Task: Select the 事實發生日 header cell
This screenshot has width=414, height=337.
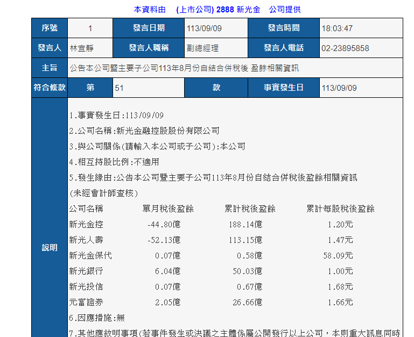Action: pyautogui.click(x=284, y=88)
